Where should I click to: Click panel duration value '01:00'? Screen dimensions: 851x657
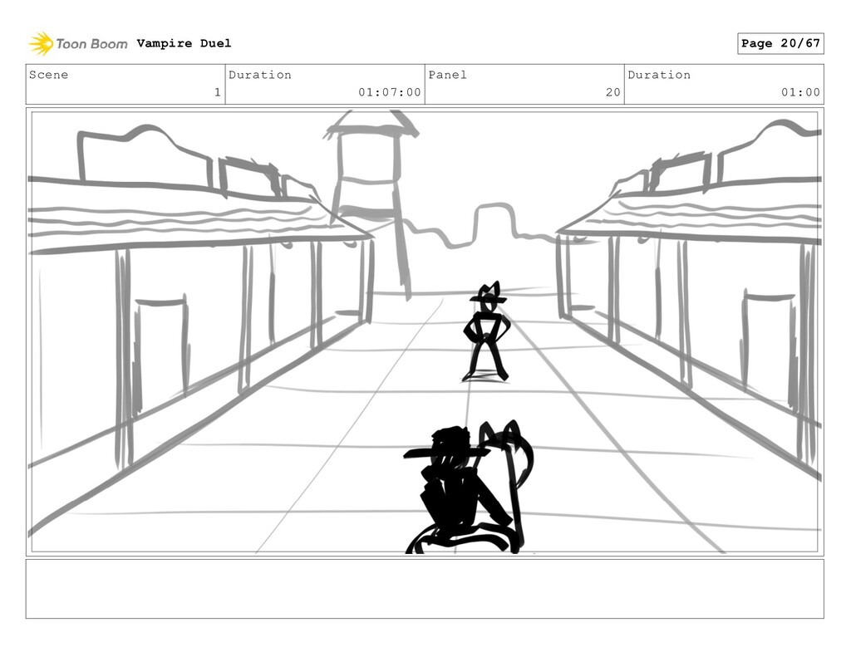[x=800, y=92]
